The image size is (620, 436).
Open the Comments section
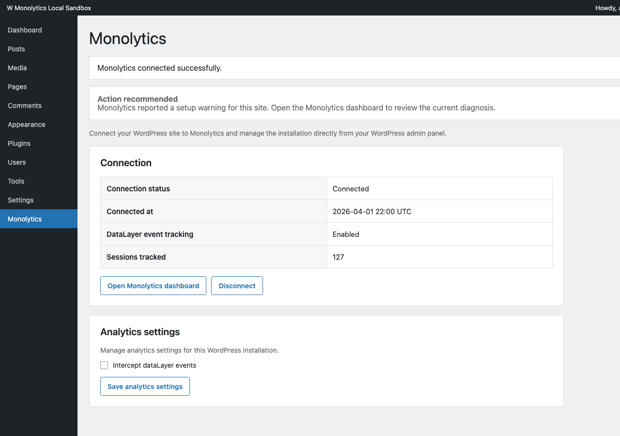24,106
